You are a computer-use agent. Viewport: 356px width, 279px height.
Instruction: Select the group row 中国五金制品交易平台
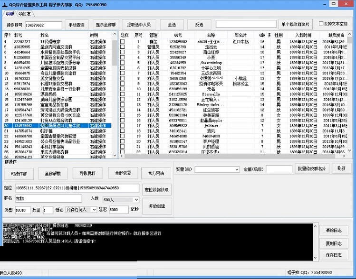pos(58,57)
